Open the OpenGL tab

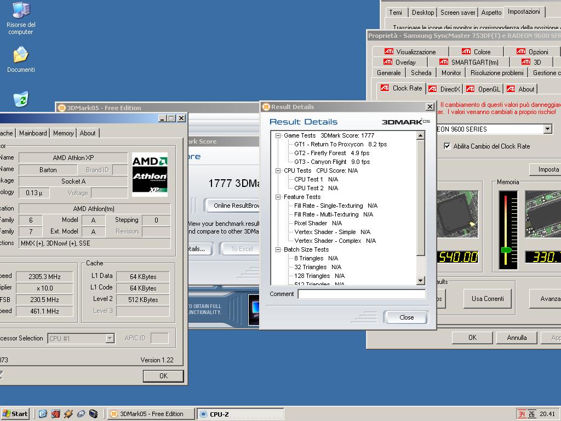click(483, 89)
